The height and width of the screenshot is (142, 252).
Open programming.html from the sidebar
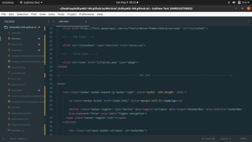(21, 125)
